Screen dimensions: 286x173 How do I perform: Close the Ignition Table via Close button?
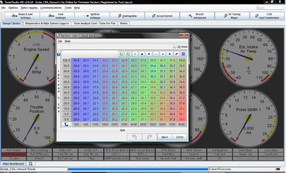click(x=179, y=137)
